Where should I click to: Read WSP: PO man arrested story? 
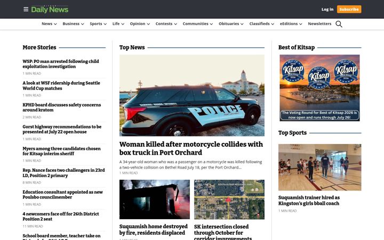pos(61,64)
